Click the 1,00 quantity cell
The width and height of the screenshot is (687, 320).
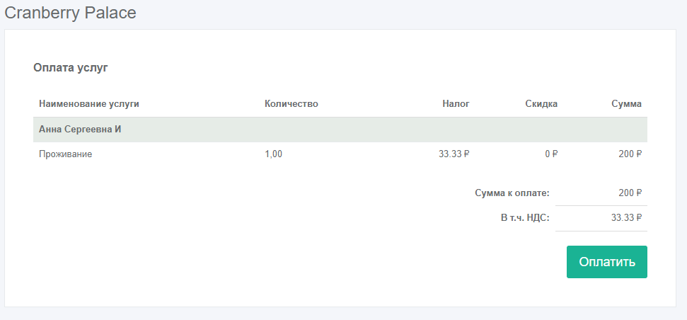coord(273,154)
